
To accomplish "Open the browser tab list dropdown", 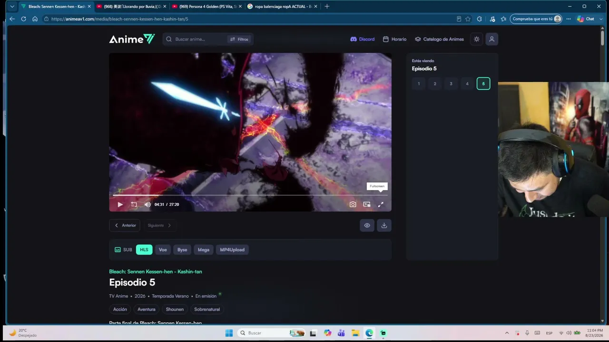I will (x=12, y=7).
